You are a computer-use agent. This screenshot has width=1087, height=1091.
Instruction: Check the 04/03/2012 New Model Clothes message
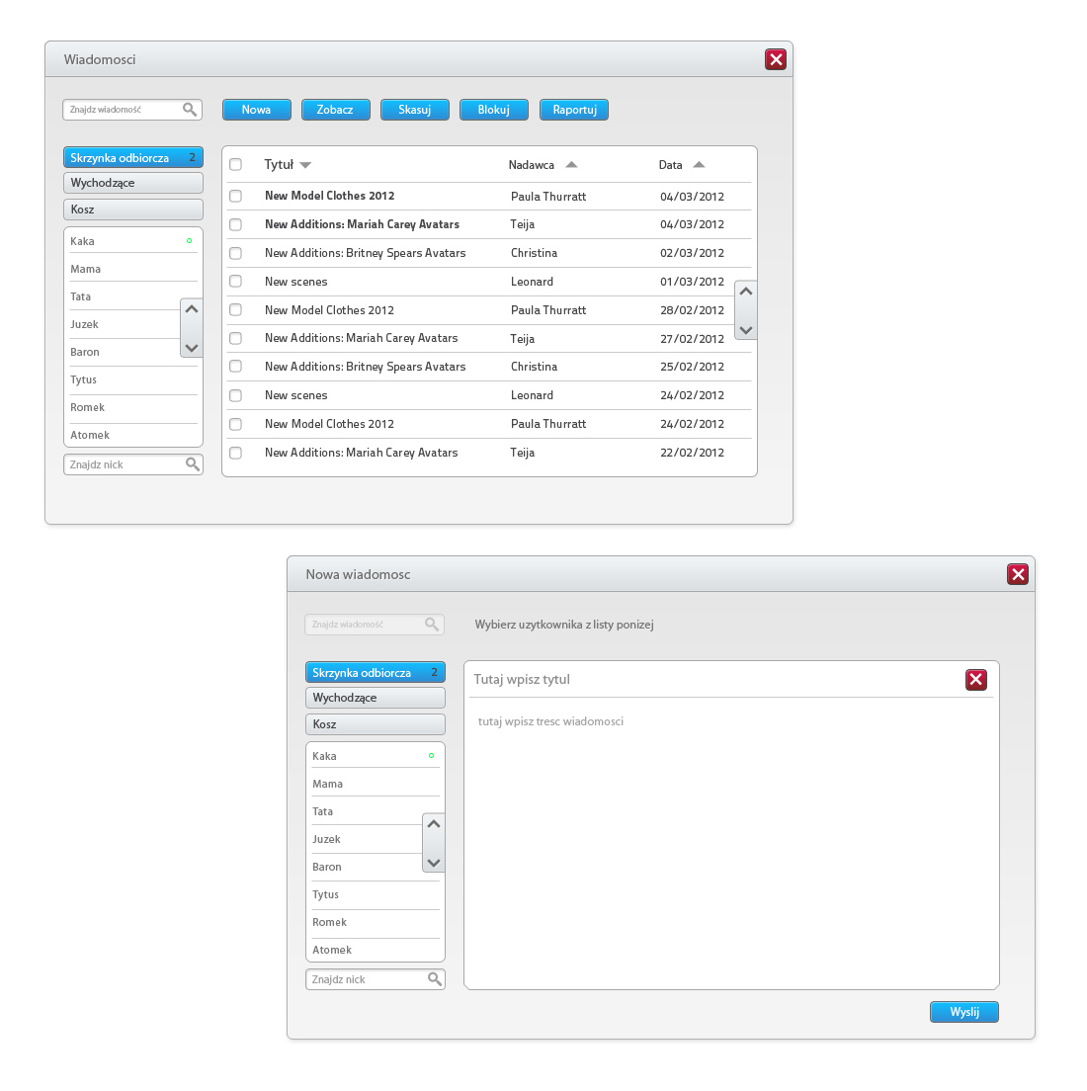pyautogui.click(x=235, y=197)
